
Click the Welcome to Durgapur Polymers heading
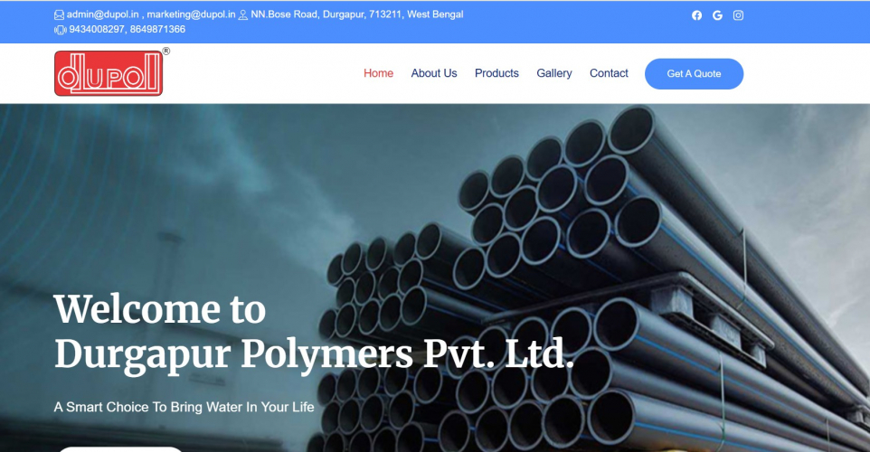(x=314, y=332)
